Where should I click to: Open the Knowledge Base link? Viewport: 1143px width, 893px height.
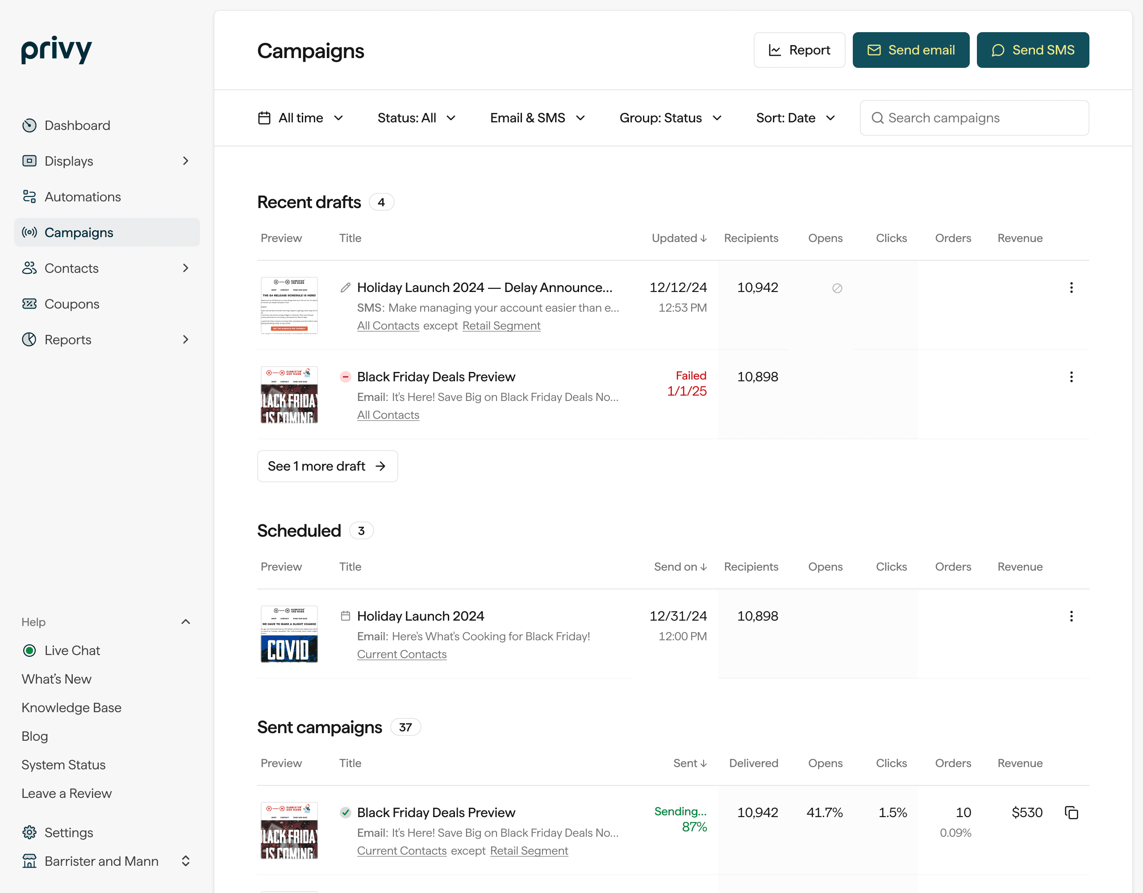[72, 708]
